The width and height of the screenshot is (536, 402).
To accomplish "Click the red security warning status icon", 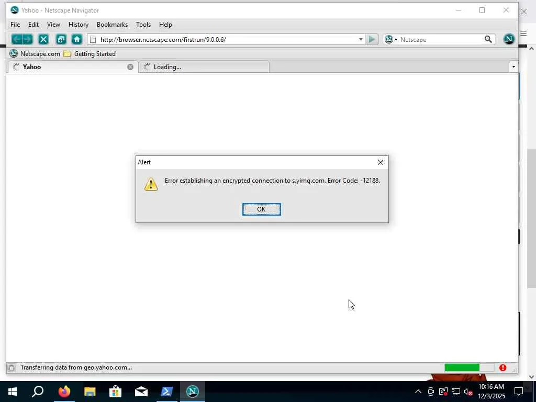I will point(502,367).
